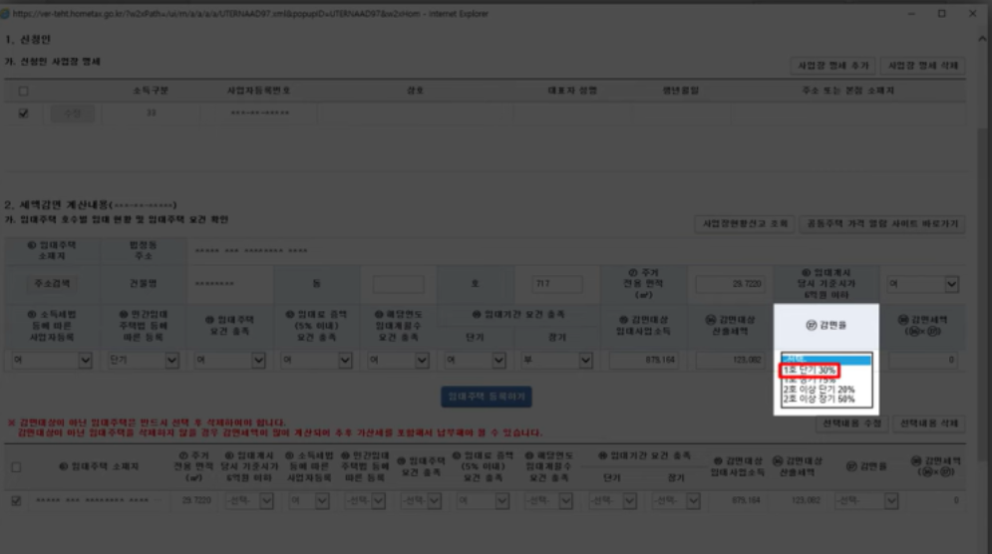Image resolution: width=992 pixels, height=554 pixels.
Task: Open the 민간임대주택법 등록 dropdown in the lower list row
Action: [365, 501]
